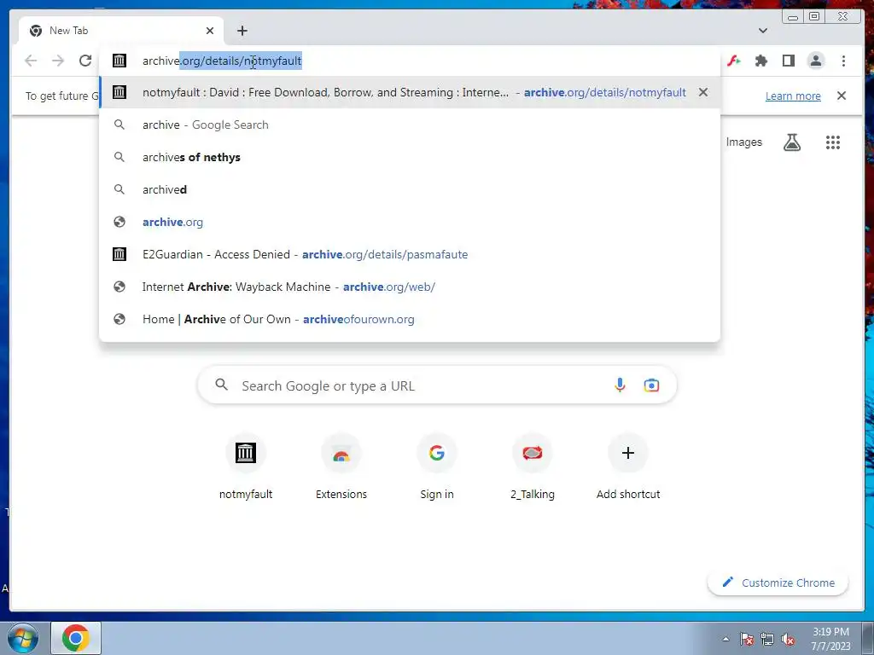The width and height of the screenshot is (874, 655).
Task: Select the Archive of Our Own suggestion
Action: pos(410,319)
